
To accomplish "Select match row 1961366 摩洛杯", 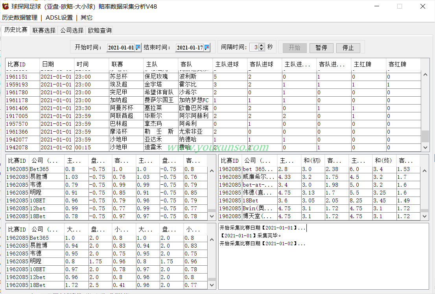I will pos(213,132).
